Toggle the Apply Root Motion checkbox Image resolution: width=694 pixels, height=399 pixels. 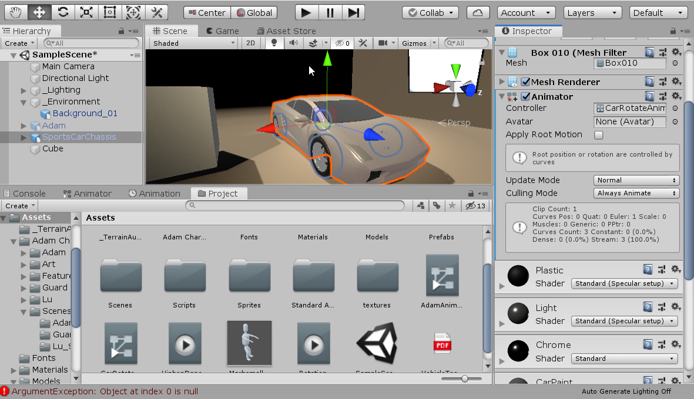click(599, 135)
